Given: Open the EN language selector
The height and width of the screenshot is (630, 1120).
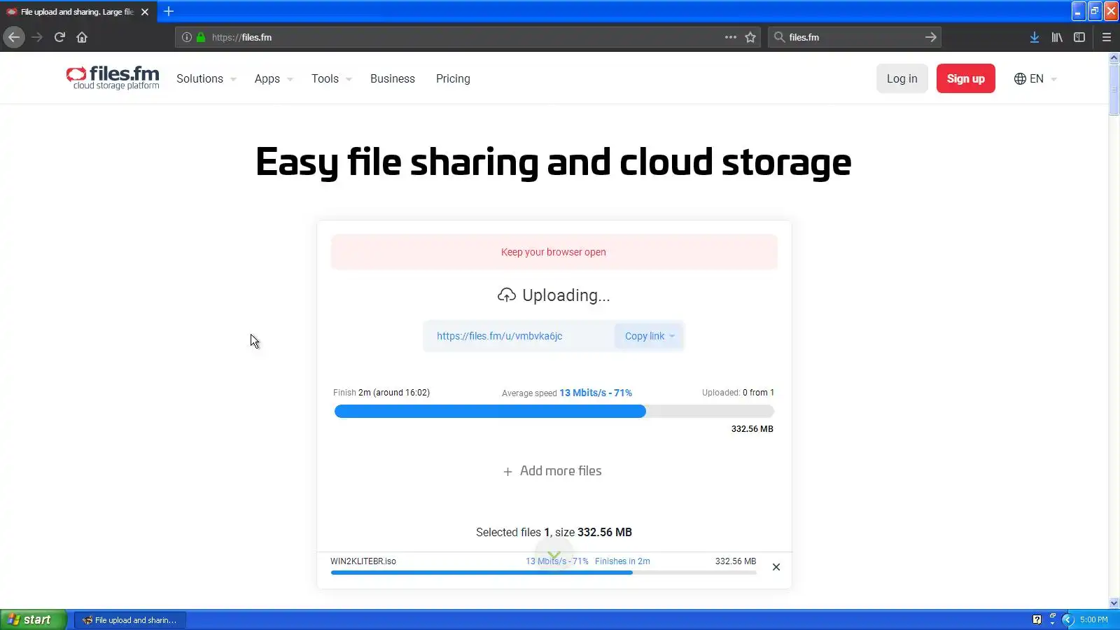Looking at the screenshot, I should 1035,78.
